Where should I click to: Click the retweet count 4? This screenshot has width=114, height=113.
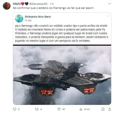pyautogui.click(x=41, y=109)
